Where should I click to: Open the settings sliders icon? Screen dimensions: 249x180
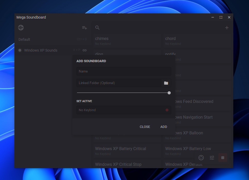(212, 158)
